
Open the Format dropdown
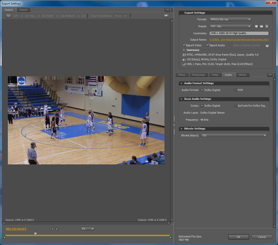230,19
